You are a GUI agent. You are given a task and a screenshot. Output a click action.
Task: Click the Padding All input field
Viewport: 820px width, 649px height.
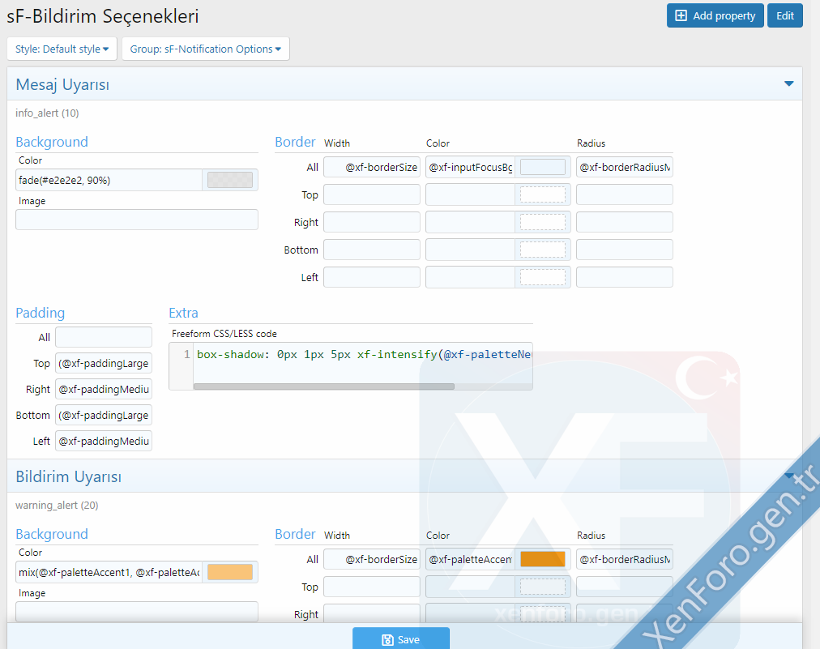(x=103, y=338)
